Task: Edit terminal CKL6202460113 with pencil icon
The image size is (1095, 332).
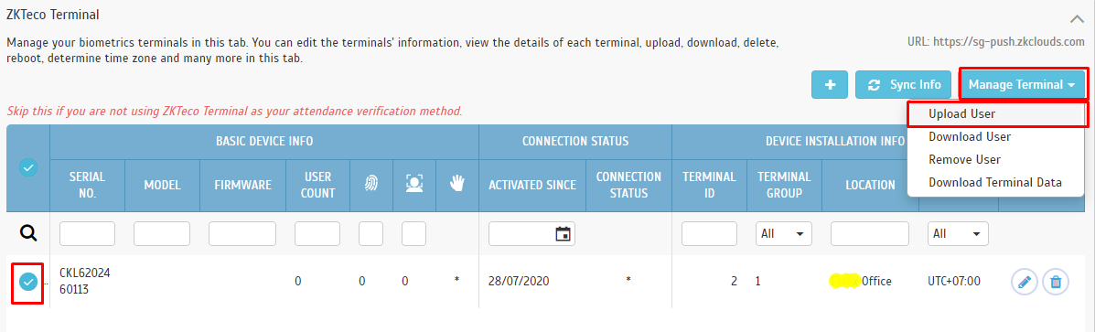Action: tap(1025, 282)
